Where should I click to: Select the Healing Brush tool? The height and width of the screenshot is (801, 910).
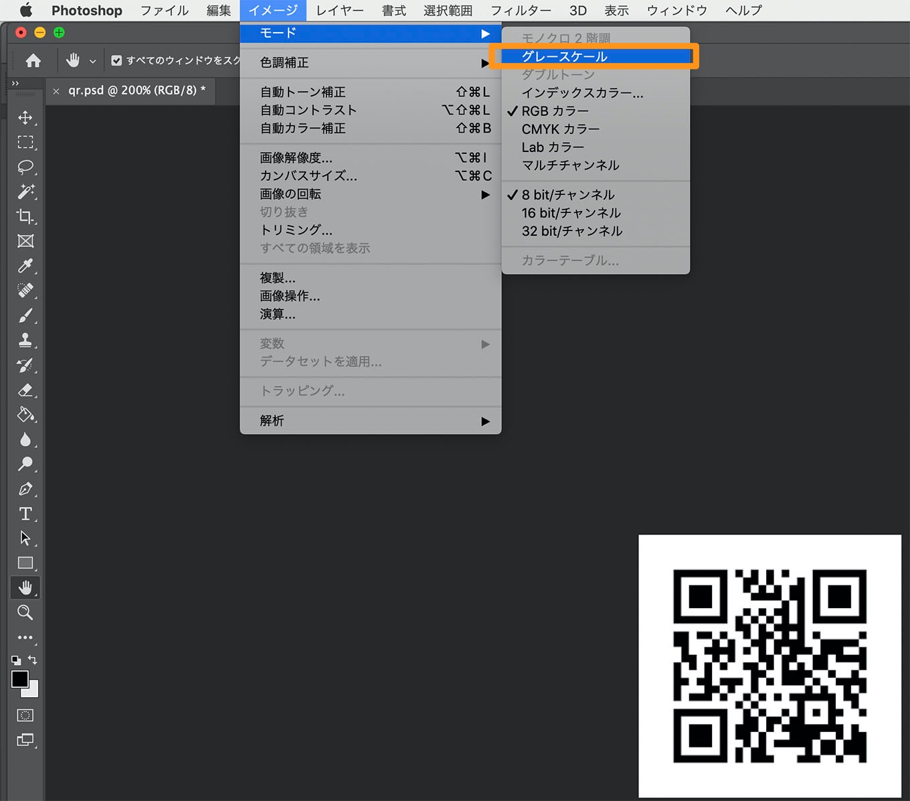25,291
